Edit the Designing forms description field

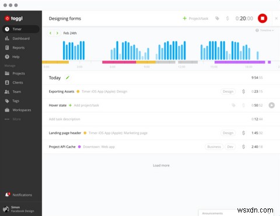tap(65, 19)
